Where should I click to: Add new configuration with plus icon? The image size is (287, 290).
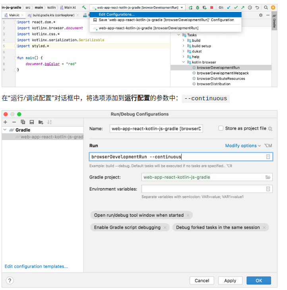(5, 122)
